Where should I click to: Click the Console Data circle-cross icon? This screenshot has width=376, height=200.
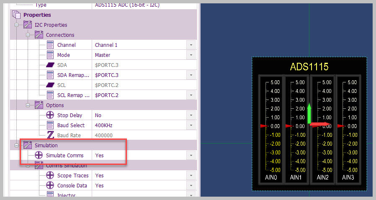(50, 185)
